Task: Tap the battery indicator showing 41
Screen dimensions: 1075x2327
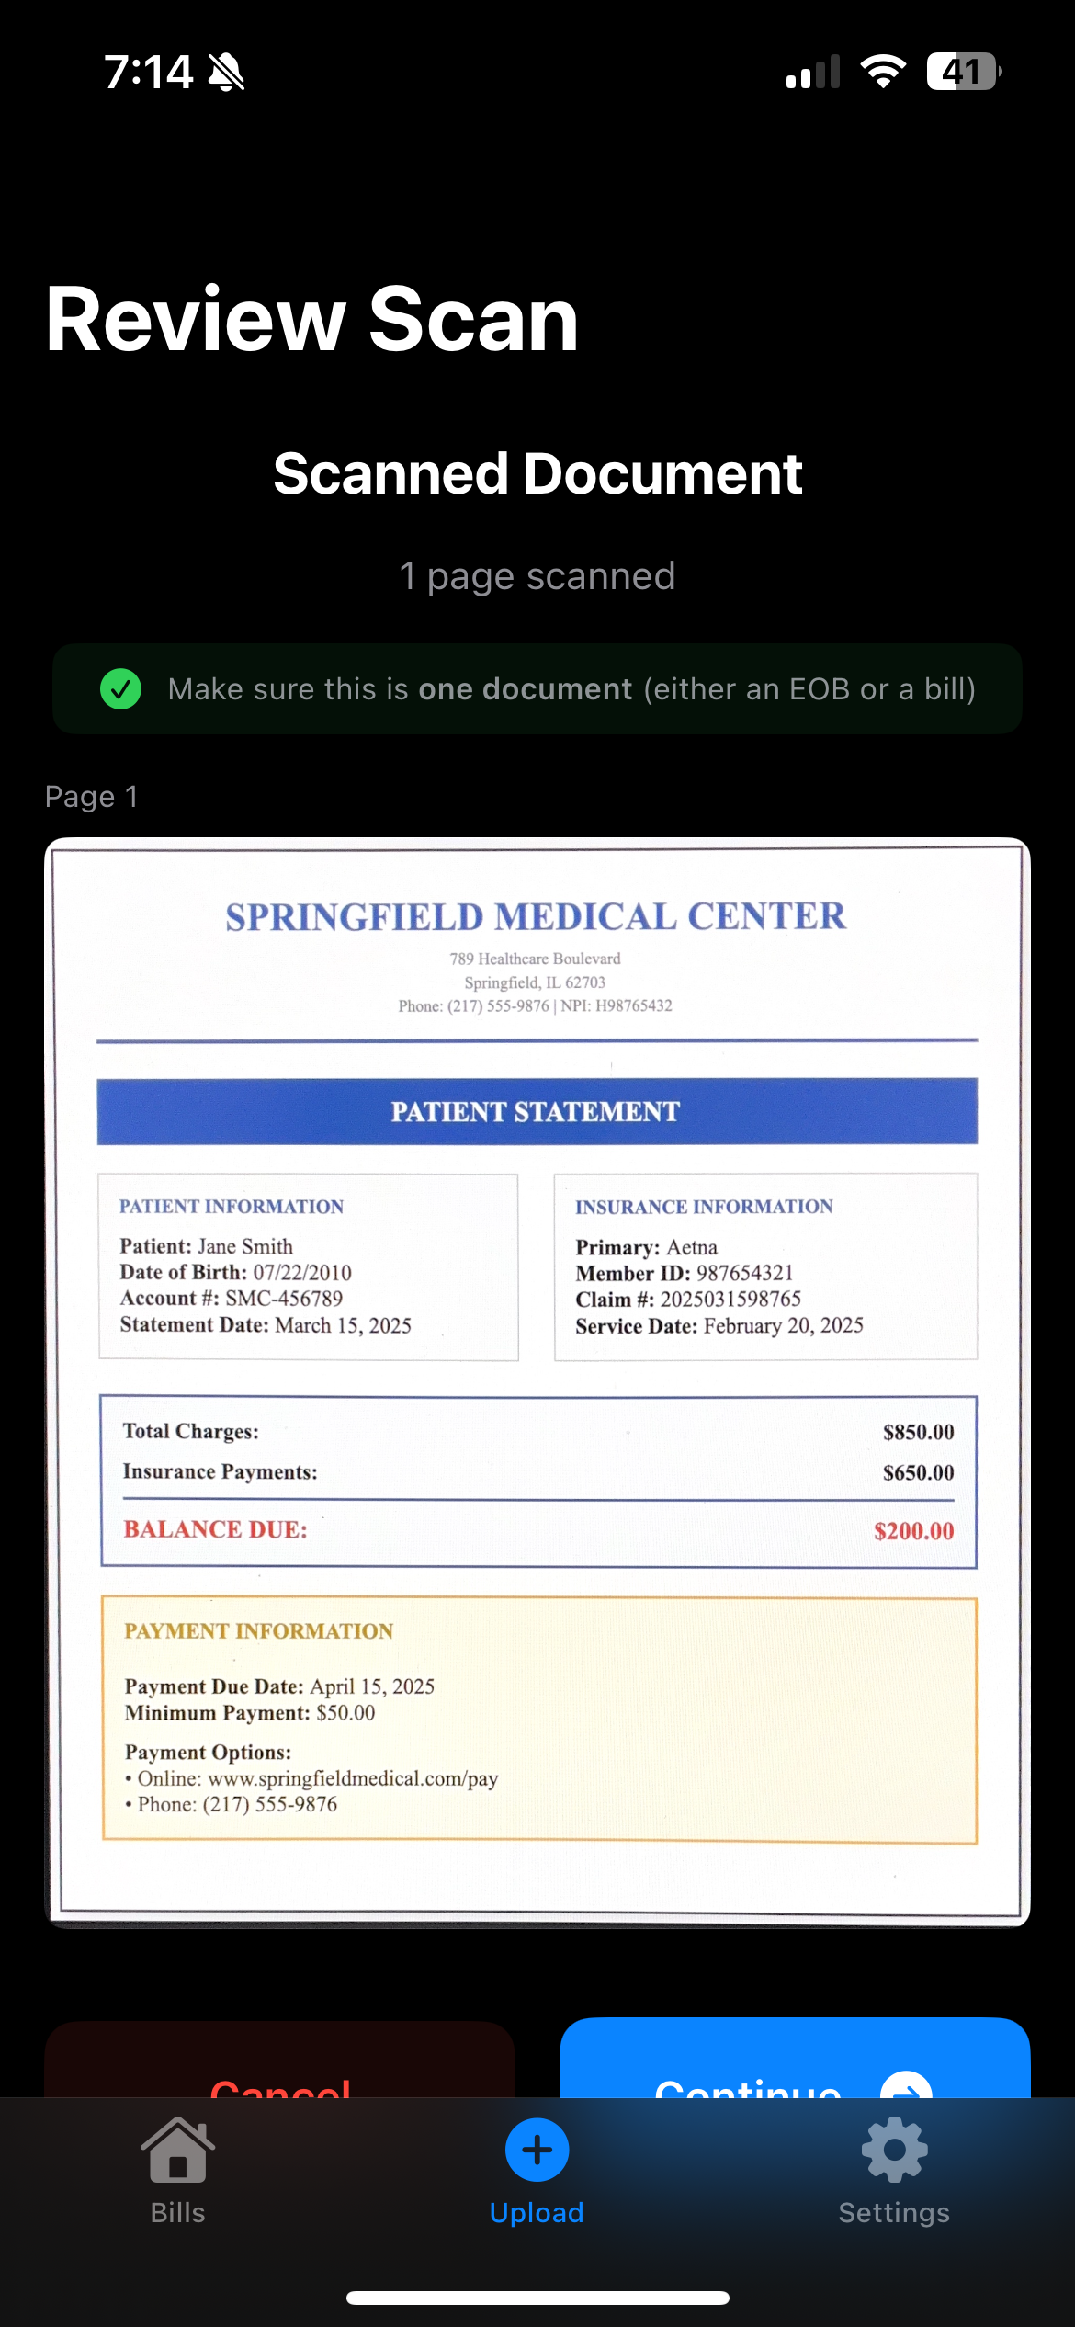Action: click(962, 72)
